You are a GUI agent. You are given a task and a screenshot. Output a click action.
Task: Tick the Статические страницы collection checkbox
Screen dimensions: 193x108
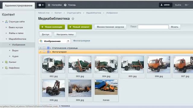click(44, 48)
